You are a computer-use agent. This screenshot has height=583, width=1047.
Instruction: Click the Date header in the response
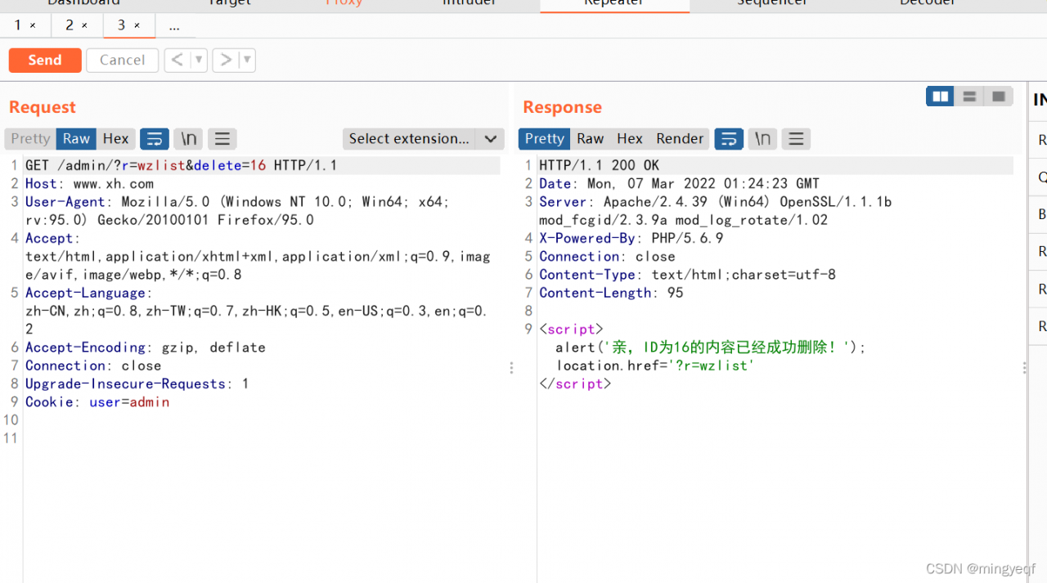click(679, 184)
